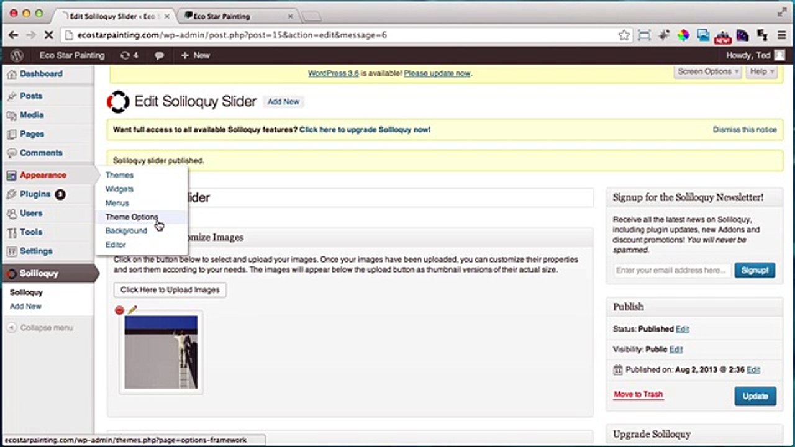Open the comments bubble in admin bar
Image resolution: width=795 pixels, height=447 pixels.
[159, 55]
